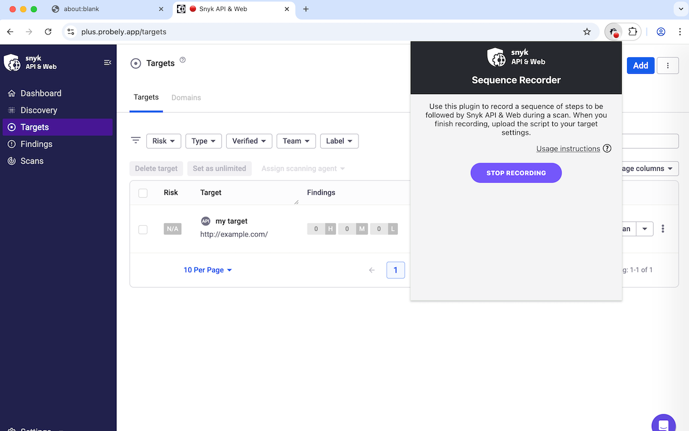
Task: Open Findings in the sidebar
Action: (x=58, y=144)
